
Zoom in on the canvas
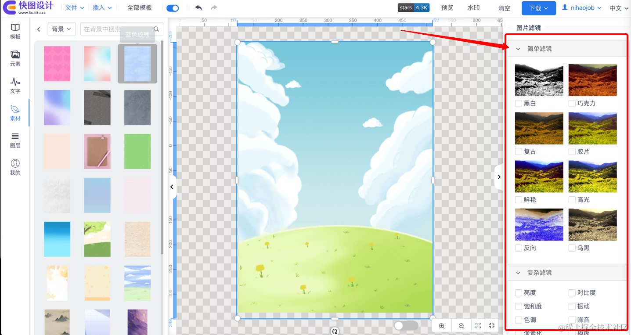442,326
